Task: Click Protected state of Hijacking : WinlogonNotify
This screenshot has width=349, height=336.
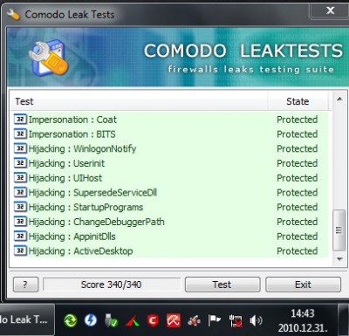Action: 297,148
